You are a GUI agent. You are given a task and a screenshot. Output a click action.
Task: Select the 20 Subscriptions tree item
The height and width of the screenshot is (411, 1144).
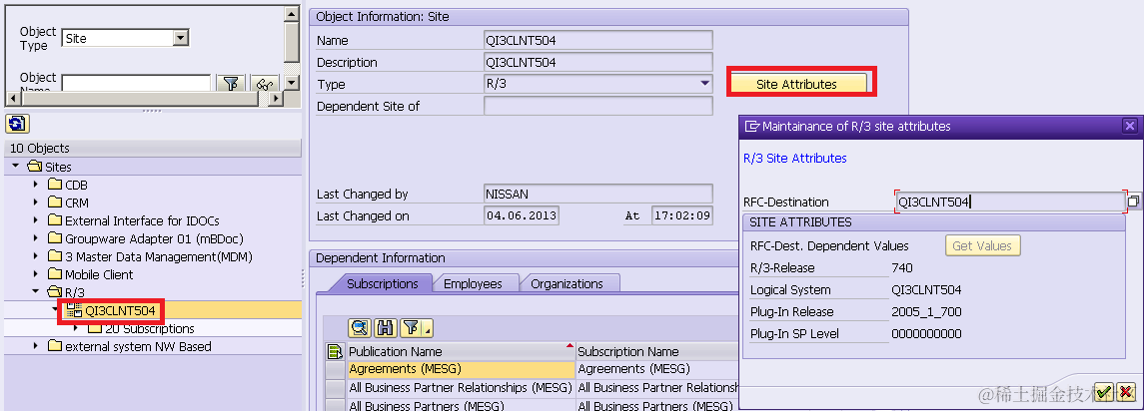(x=150, y=328)
